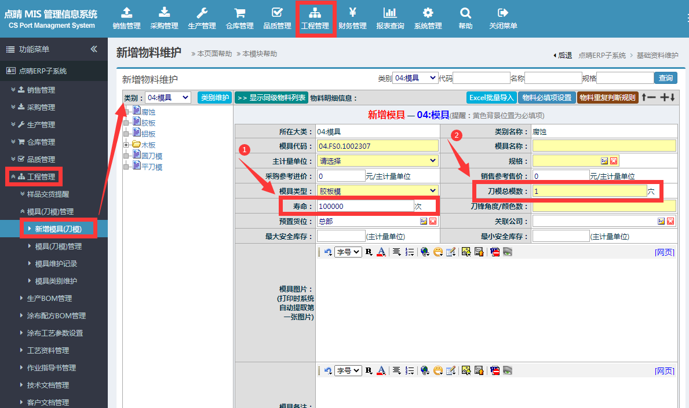This screenshot has width=689, height=408.
Task: Click the 模具名称 input field
Action: (604, 146)
